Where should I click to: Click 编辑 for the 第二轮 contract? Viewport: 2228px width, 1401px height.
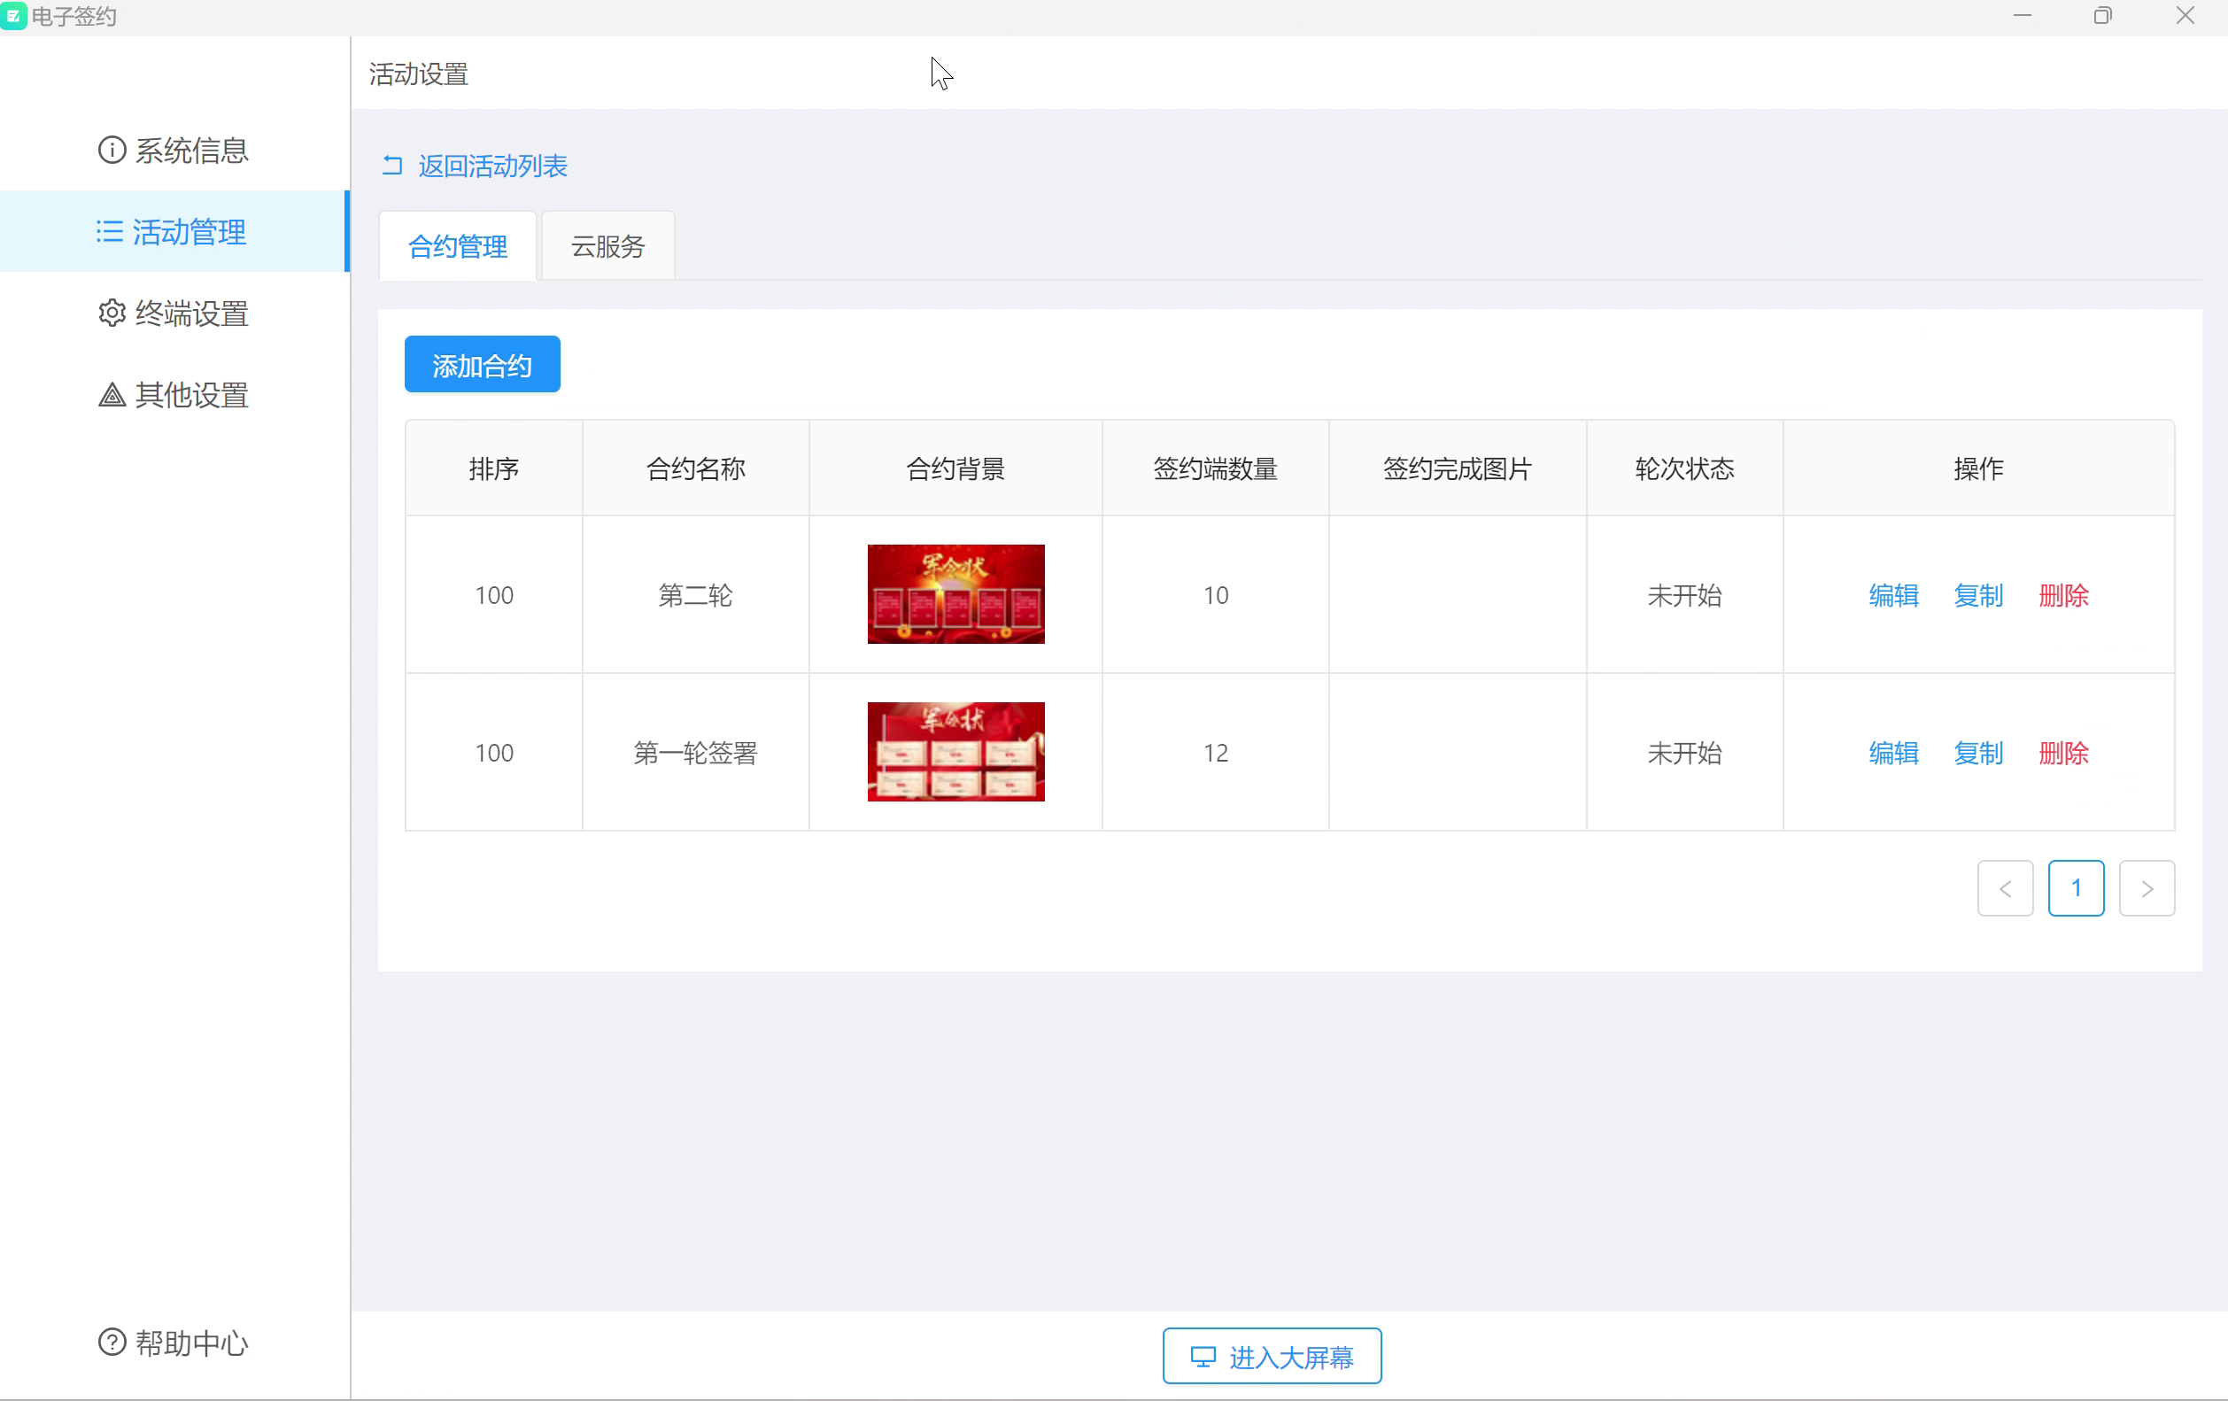(x=1893, y=595)
